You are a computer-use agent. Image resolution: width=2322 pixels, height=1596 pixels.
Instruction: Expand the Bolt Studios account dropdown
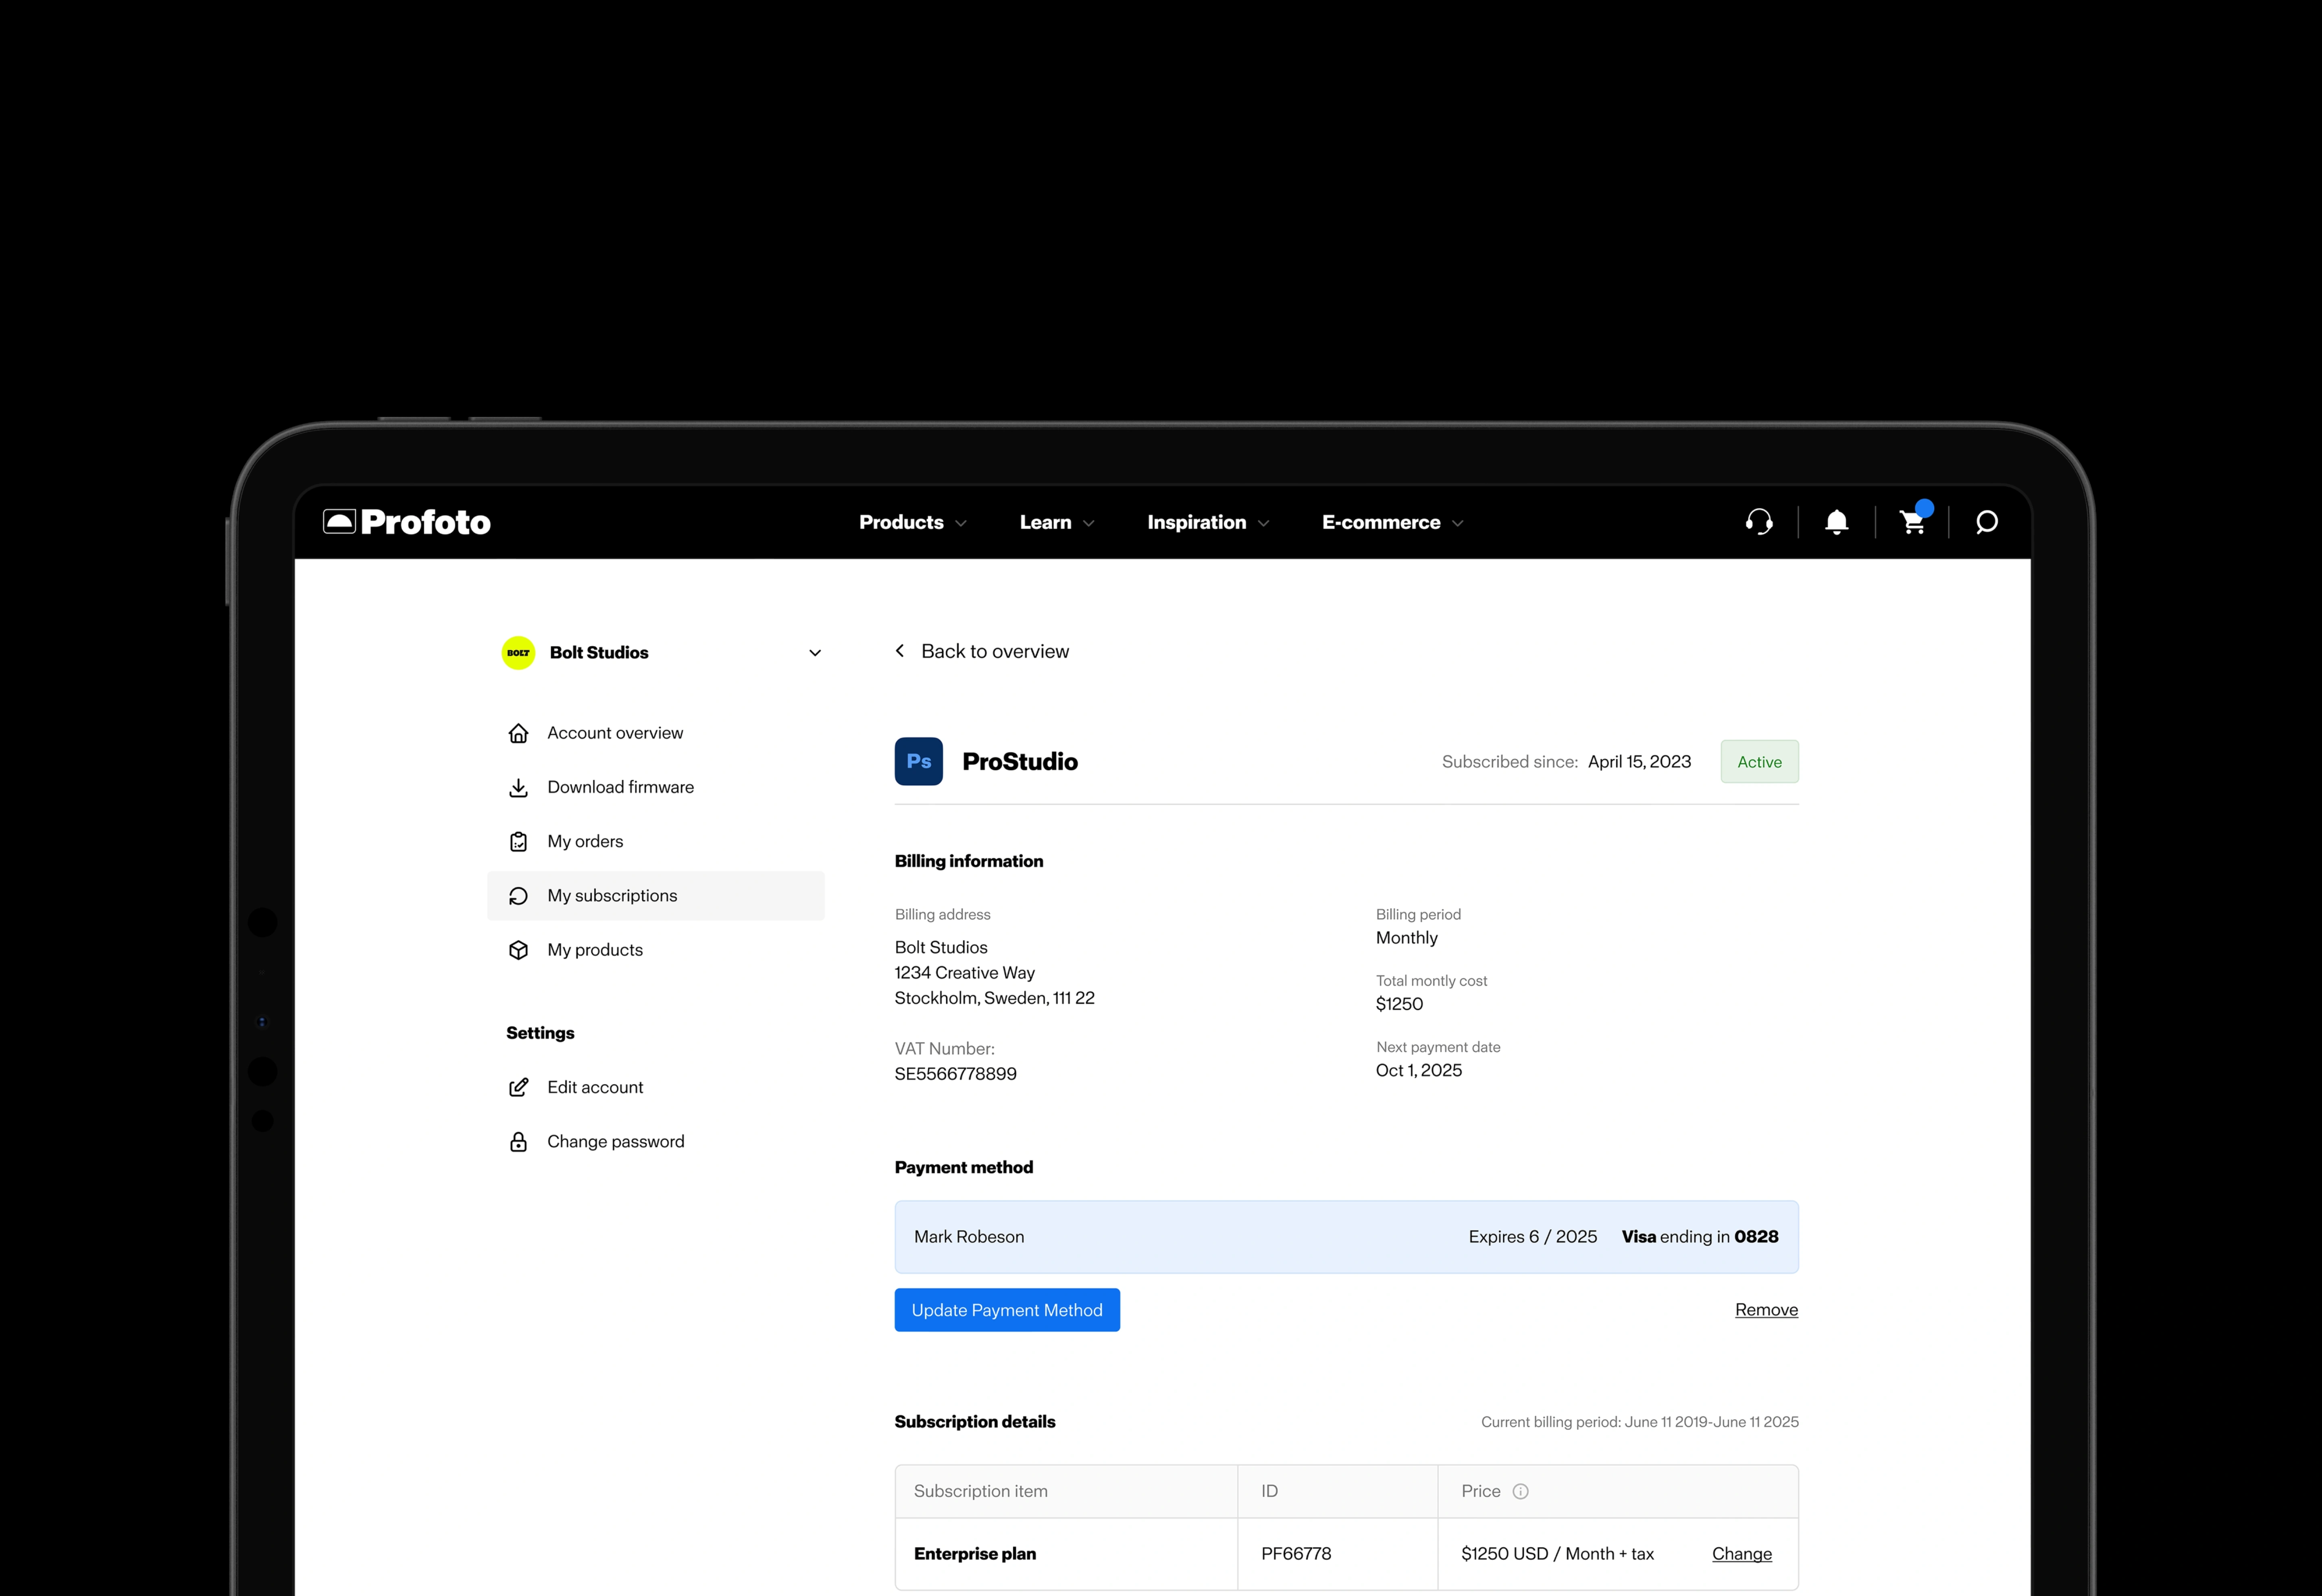815,653
